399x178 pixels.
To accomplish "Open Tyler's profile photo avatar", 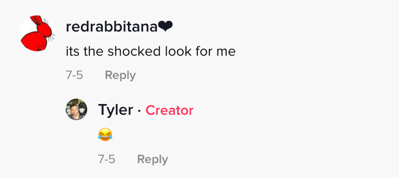I will [x=77, y=109].
